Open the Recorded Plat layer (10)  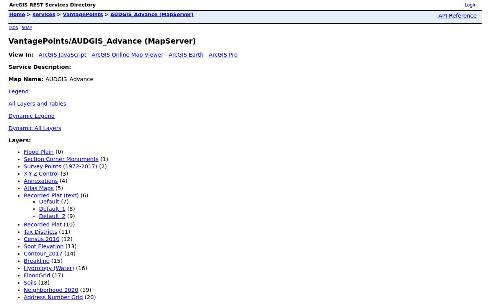[42, 225]
